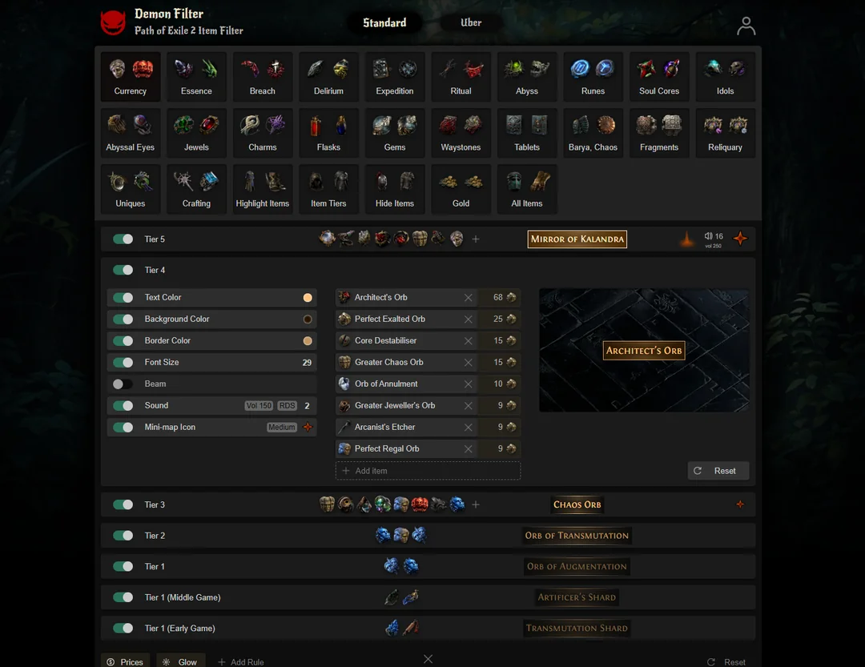The width and height of the screenshot is (865, 667).
Task: Click Add Rule at the bottom
Action: pos(240,661)
